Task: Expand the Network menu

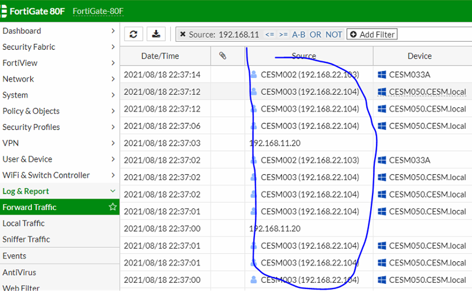Action: [59, 79]
